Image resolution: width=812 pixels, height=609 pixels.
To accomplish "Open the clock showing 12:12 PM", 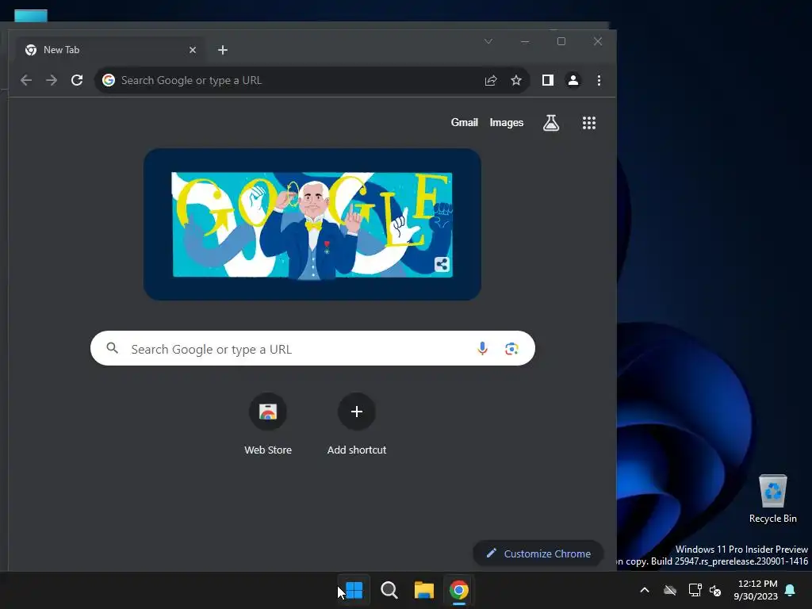I will pyautogui.click(x=756, y=590).
